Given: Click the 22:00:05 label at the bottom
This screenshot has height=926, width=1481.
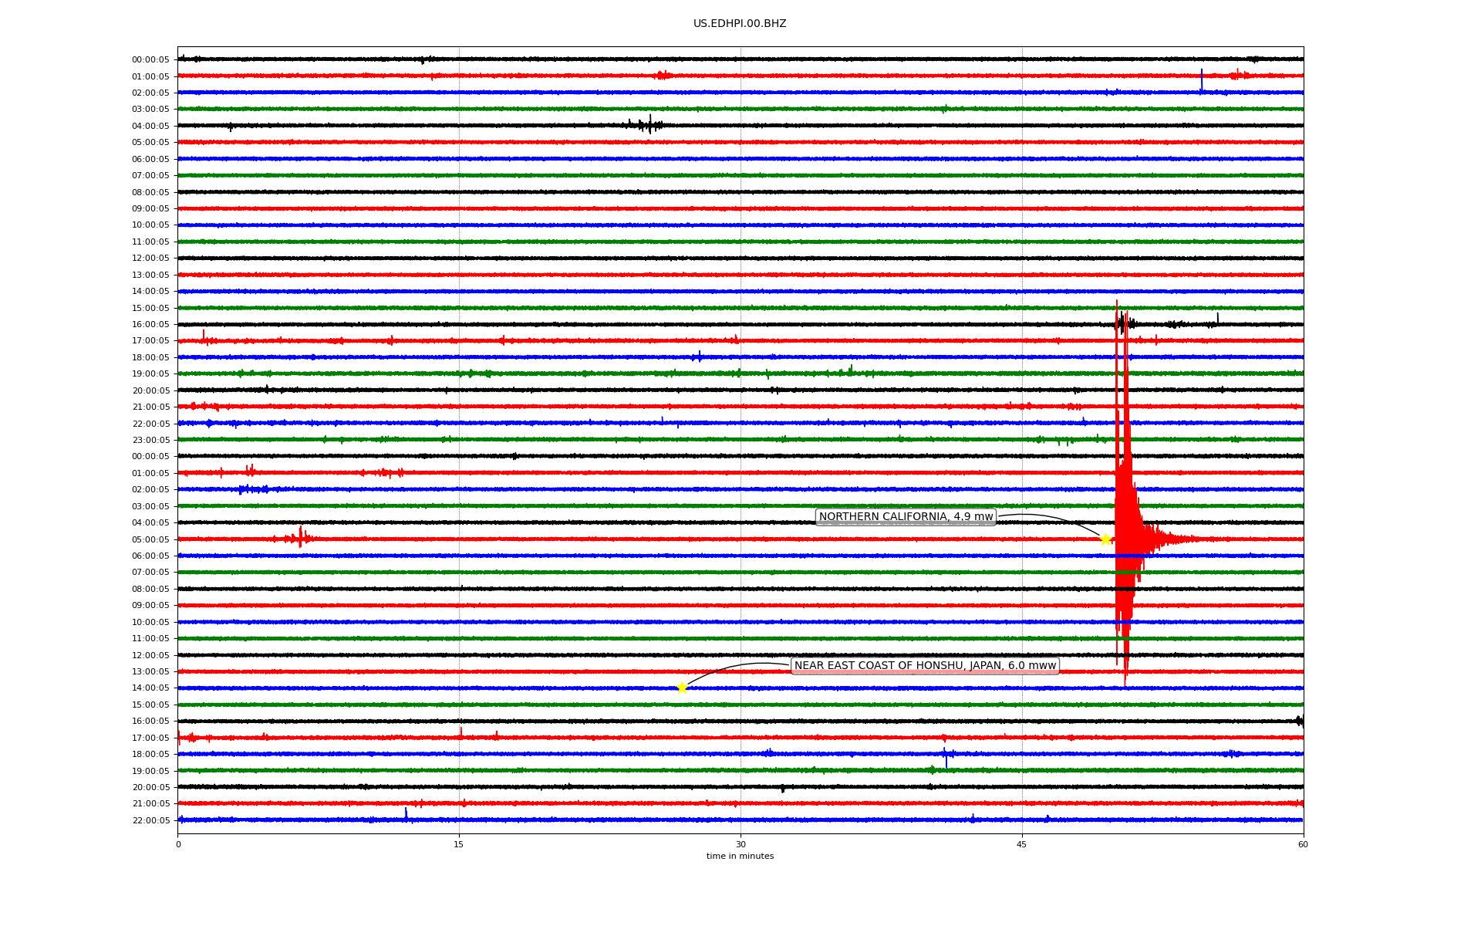Looking at the screenshot, I should point(150,820).
